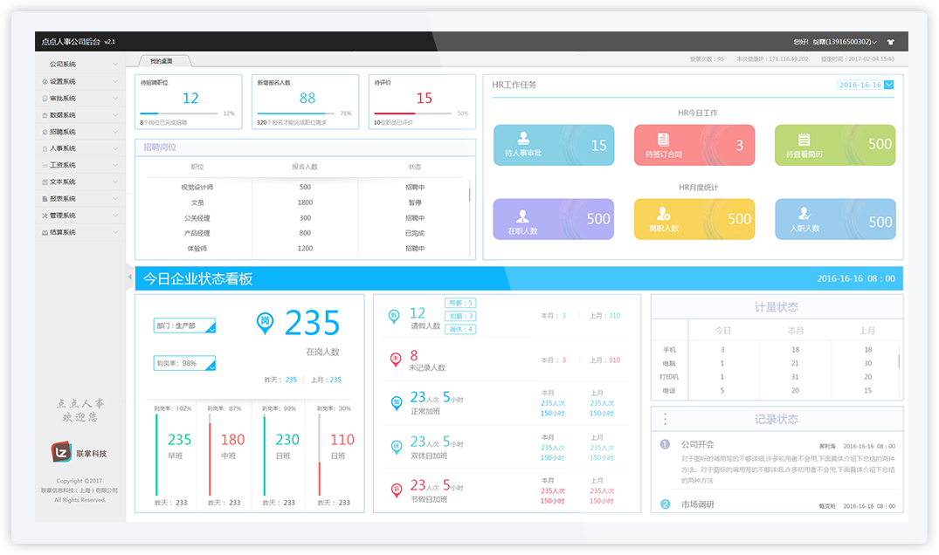Click the notepad icon on 待查看简历 card
Image resolution: width=939 pixels, height=555 pixels.
(804, 140)
